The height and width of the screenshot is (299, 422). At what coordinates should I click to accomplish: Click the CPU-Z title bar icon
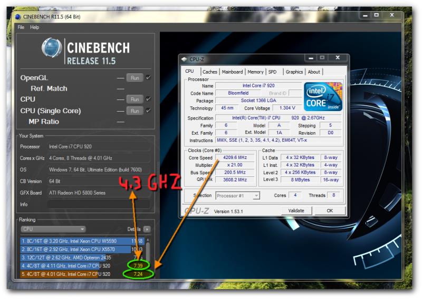tap(184, 59)
